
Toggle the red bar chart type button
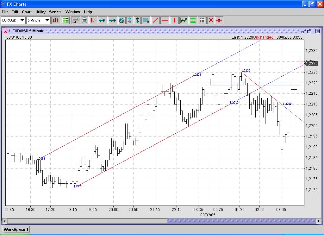[56, 20]
